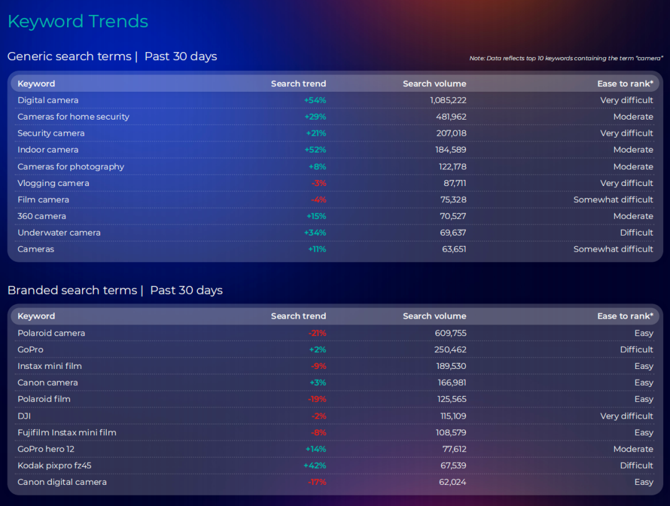Select the 'Polaroid camera' keyword
This screenshot has height=506, width=670.
click(51, 334)
